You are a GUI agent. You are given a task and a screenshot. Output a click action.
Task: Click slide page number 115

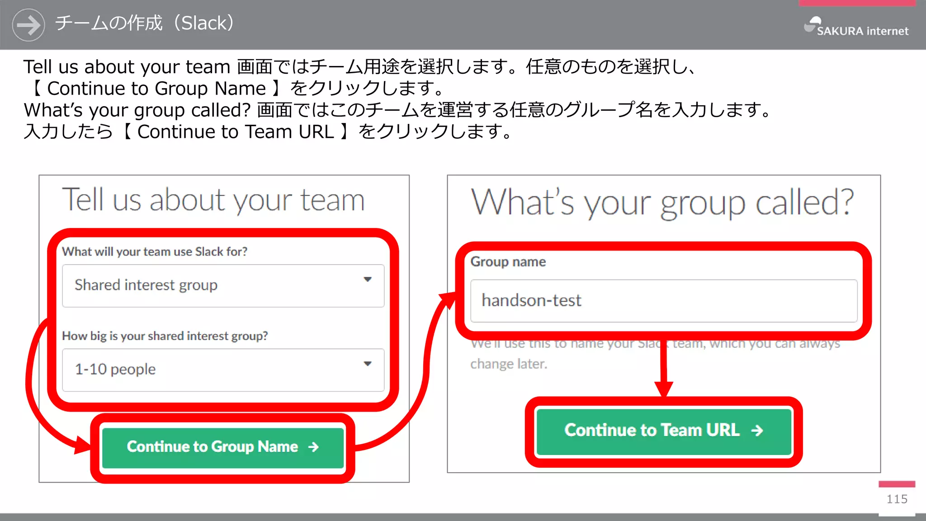coord(897,499)
